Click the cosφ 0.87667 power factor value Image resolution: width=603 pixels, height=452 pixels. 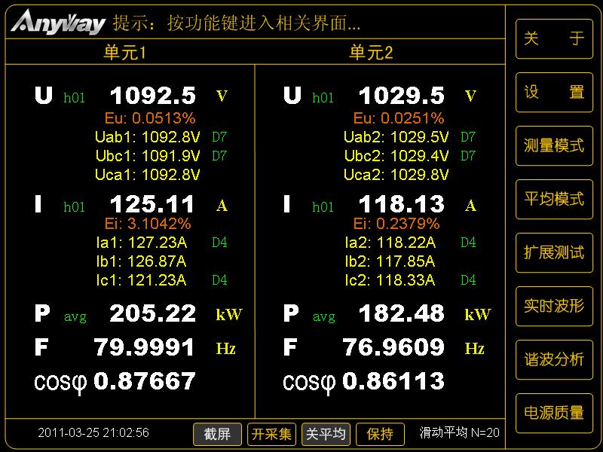click(x=144, y=381)
